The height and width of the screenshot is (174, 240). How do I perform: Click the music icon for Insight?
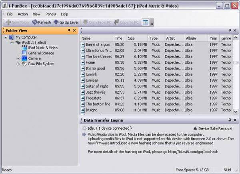click(x=83, y=110)
